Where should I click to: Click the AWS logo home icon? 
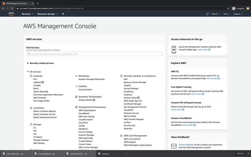(x=11, y=14)
